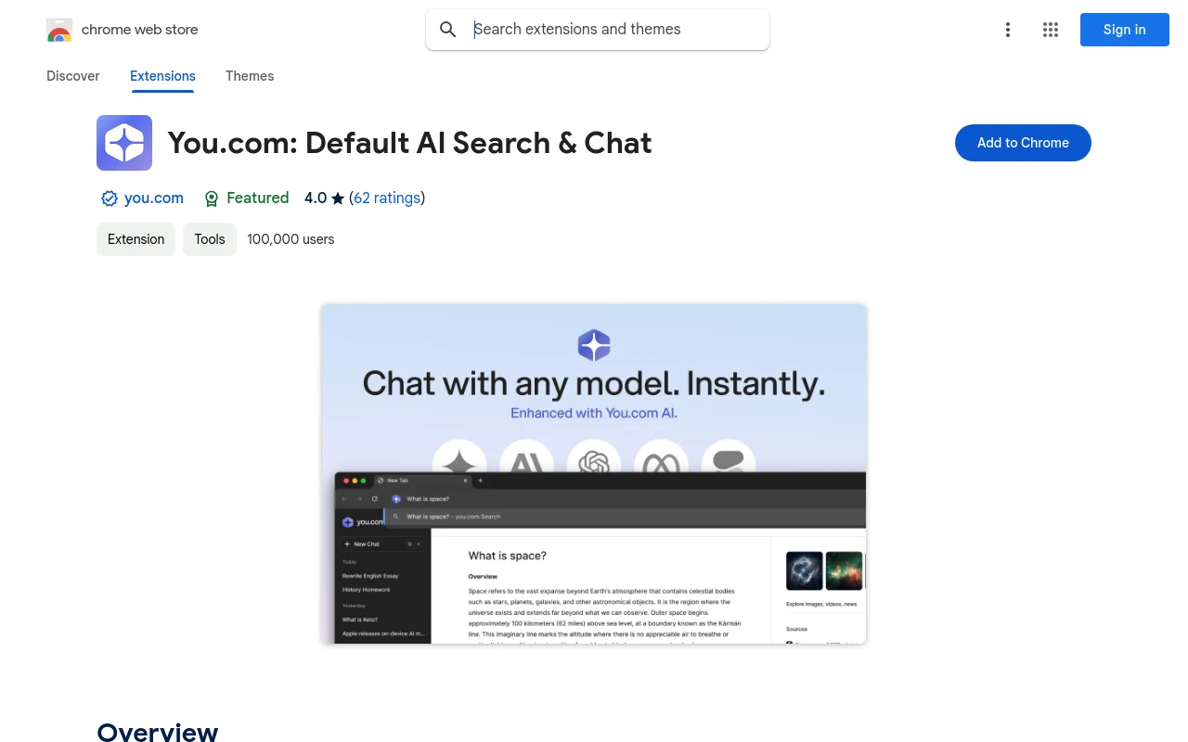
Task: Click the Featured award badge icon
Action: pos(212,198)
